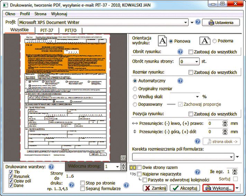Check Zastosuj do wszystkich for Obrót rysunku
The width and height of the screenshot is (246, 196).
coord(191,52)
